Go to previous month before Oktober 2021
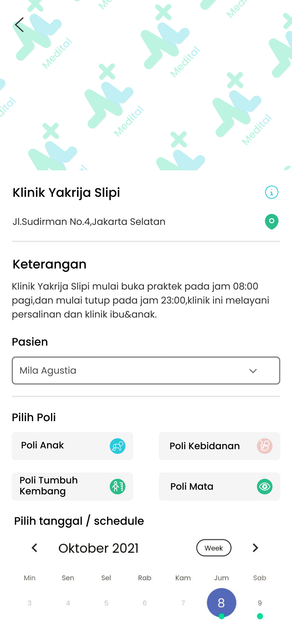Screen dimensions: 292x632 [34, 548]
